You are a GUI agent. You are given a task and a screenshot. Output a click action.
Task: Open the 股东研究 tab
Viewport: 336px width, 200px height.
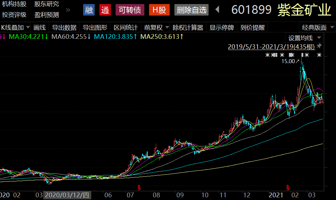[47, 4]
